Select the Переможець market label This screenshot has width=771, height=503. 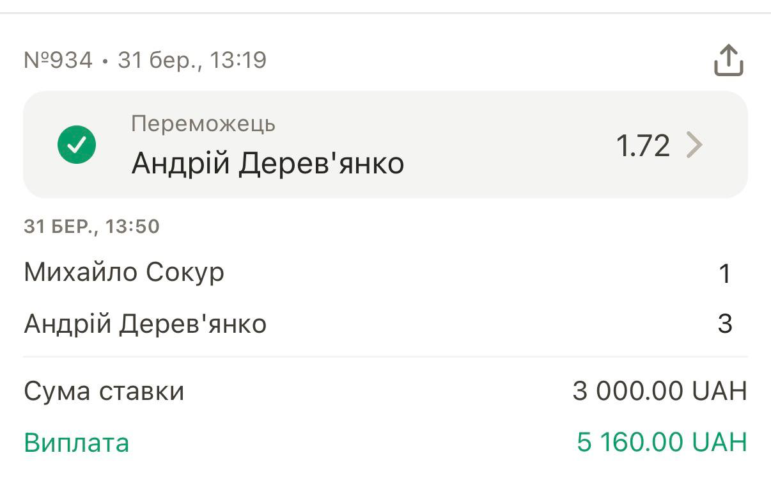203,123
